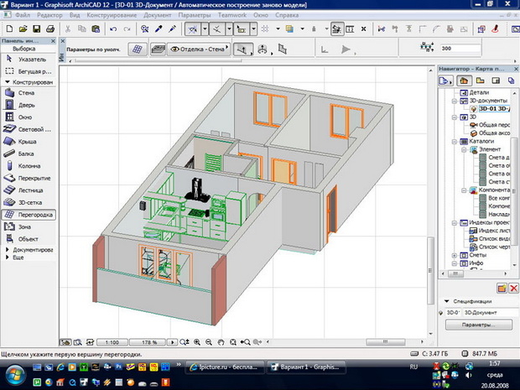Click the 178 % zoom value button
520x390 pixels.
(149, 342)
